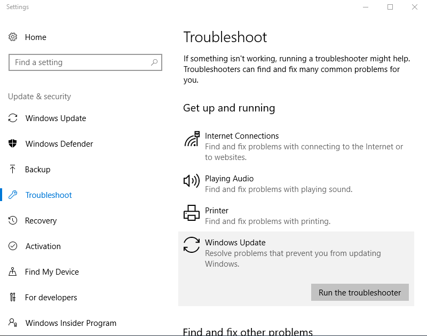Open the Home settings gear icon
Screen dimensions: 427x336
point(13,37)
